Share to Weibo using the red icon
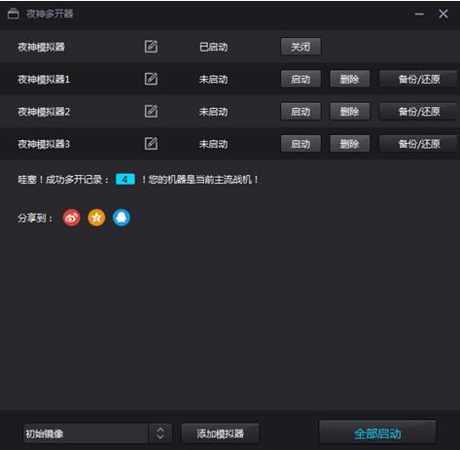 (72, 218)
